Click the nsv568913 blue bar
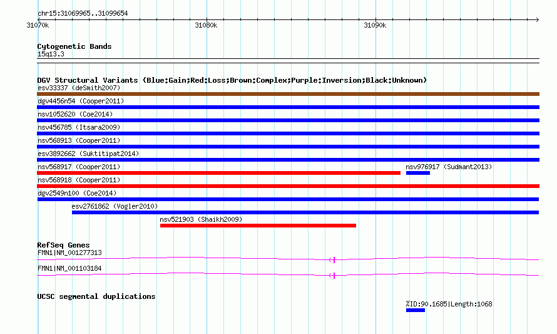The image size is (557, 334). tap(288, 147)
